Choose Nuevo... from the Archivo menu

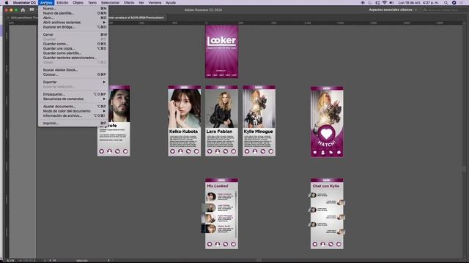(x=73, y=9)
